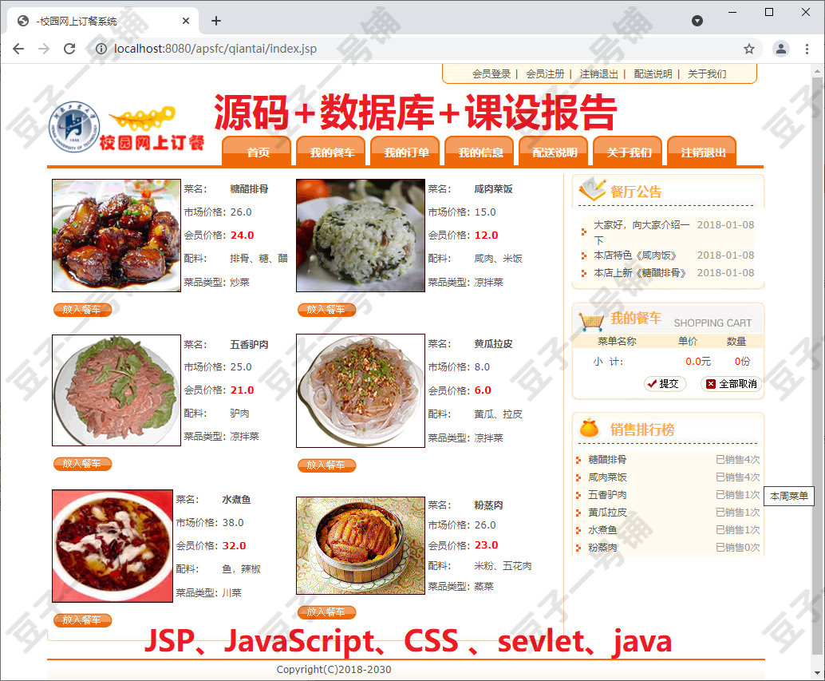The width and height of the screenshot is (825, 681).
Task: Open top bar 配送说明 link
Action: point(653,73)
